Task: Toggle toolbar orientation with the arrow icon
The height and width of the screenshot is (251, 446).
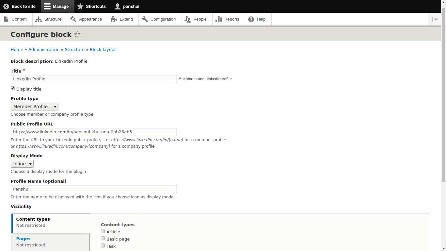Action: [x=435, y=19]
